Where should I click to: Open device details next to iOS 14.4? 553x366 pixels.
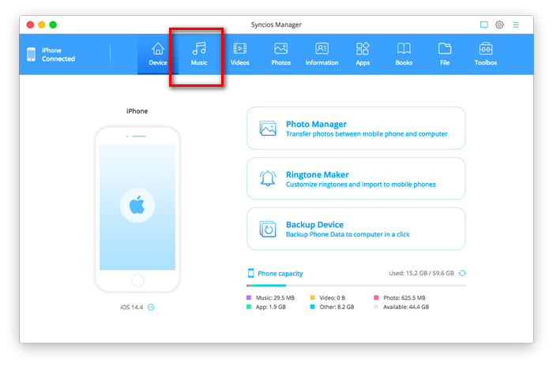(x=151, y=307)
